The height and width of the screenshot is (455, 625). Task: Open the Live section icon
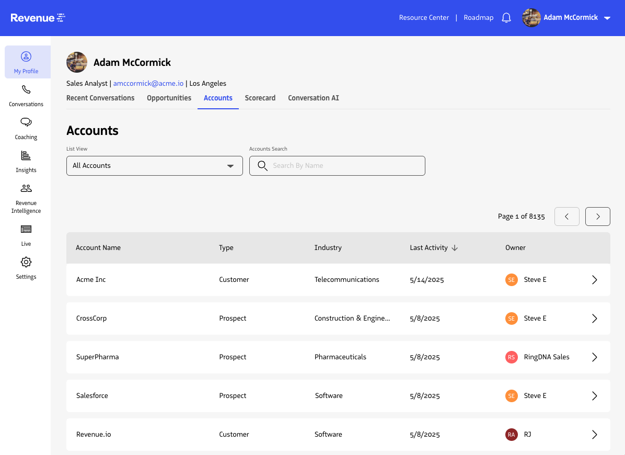click(x=26, y=230)
